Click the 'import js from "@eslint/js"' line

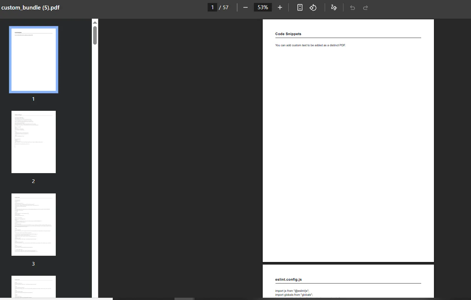(292, 291)
